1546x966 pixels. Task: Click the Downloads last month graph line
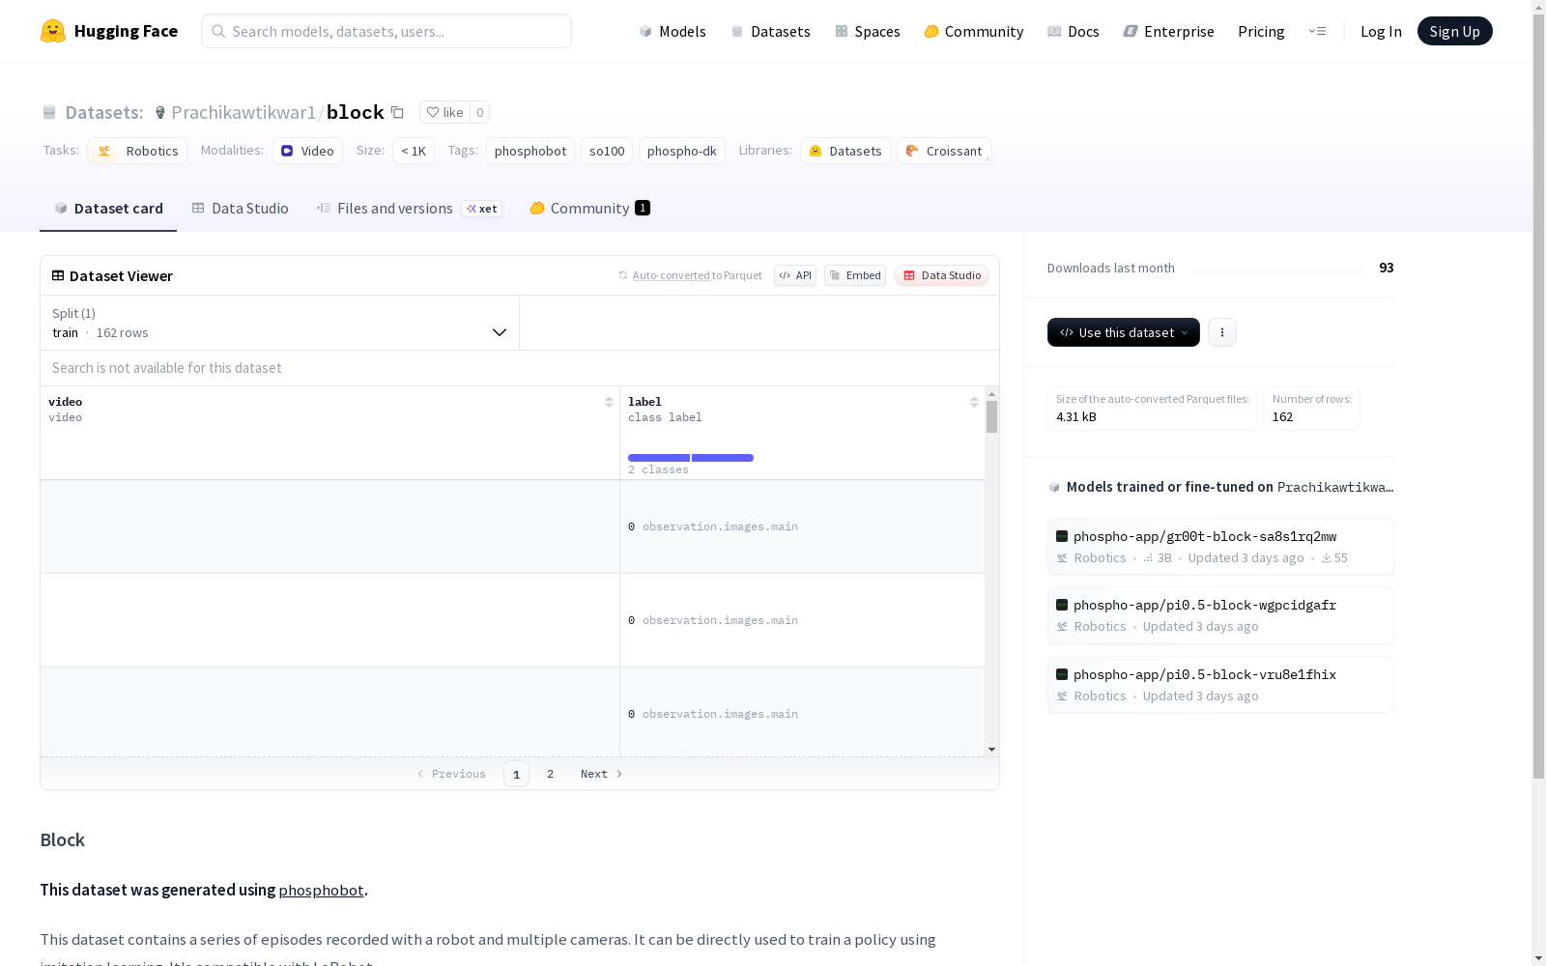pyautogui.click(x=1277, y=270)
